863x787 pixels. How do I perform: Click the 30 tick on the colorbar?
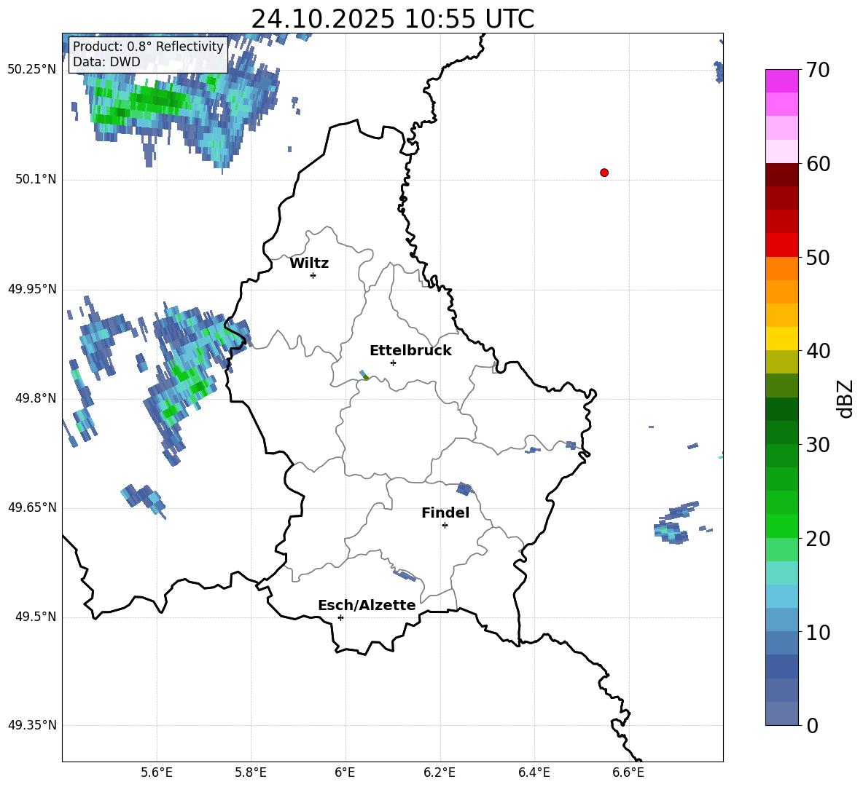point(818,445)
